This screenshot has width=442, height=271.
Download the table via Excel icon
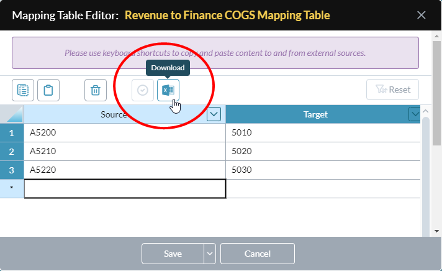168,90
